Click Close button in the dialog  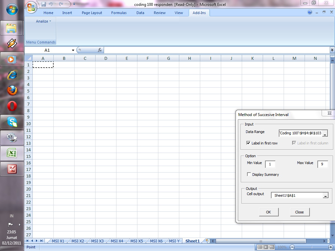(x=299, y=212)
